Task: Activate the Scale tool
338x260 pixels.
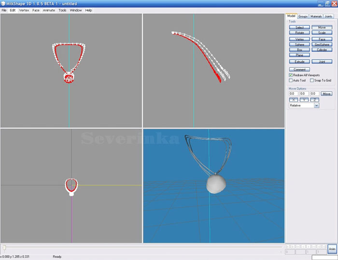Action: [x=322, y=33]
